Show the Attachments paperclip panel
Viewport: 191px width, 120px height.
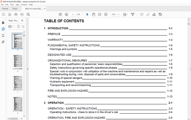(3, 42)
